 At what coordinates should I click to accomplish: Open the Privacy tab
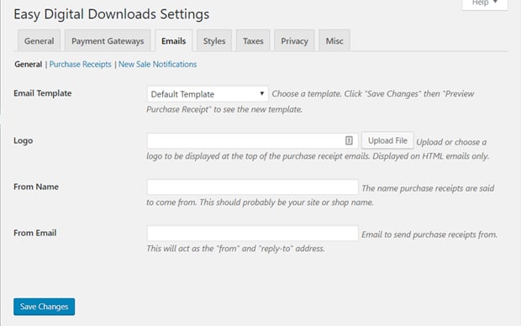pyautogui.click(x=294, y=40)
